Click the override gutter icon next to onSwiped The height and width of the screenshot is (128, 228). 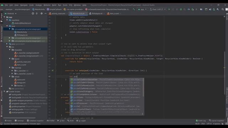tap(53, 70)
